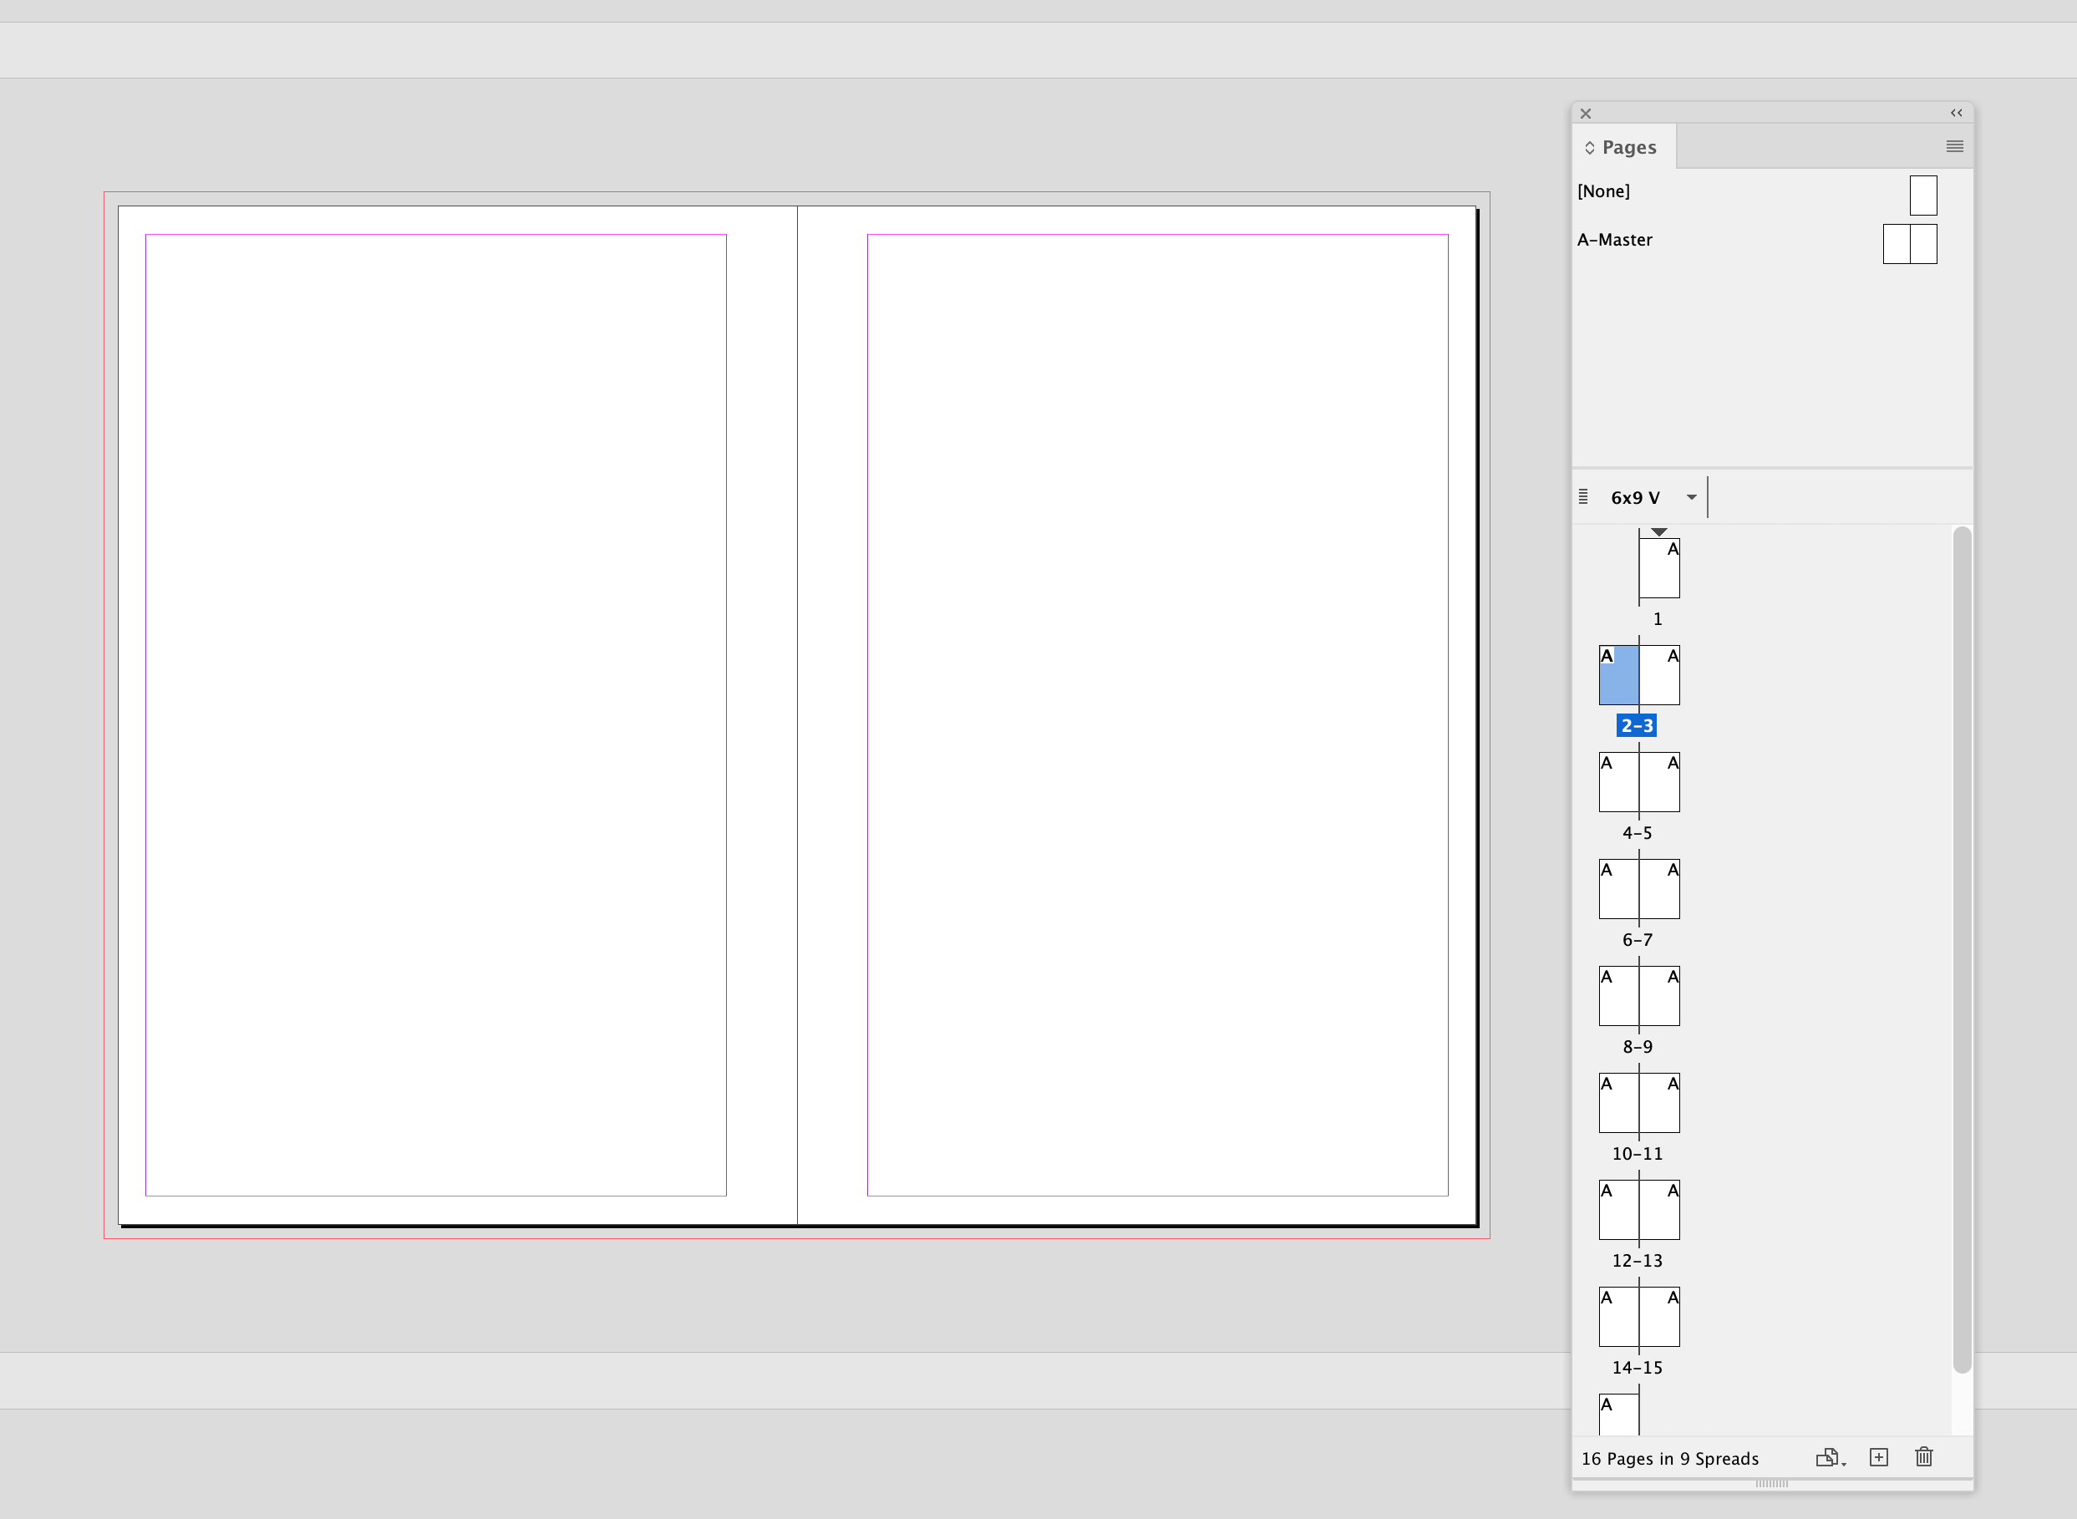Screen dimensions: 2077x1519
Task: Click the page-size list icon beside 6x9 V
Action: point(1583,496)
